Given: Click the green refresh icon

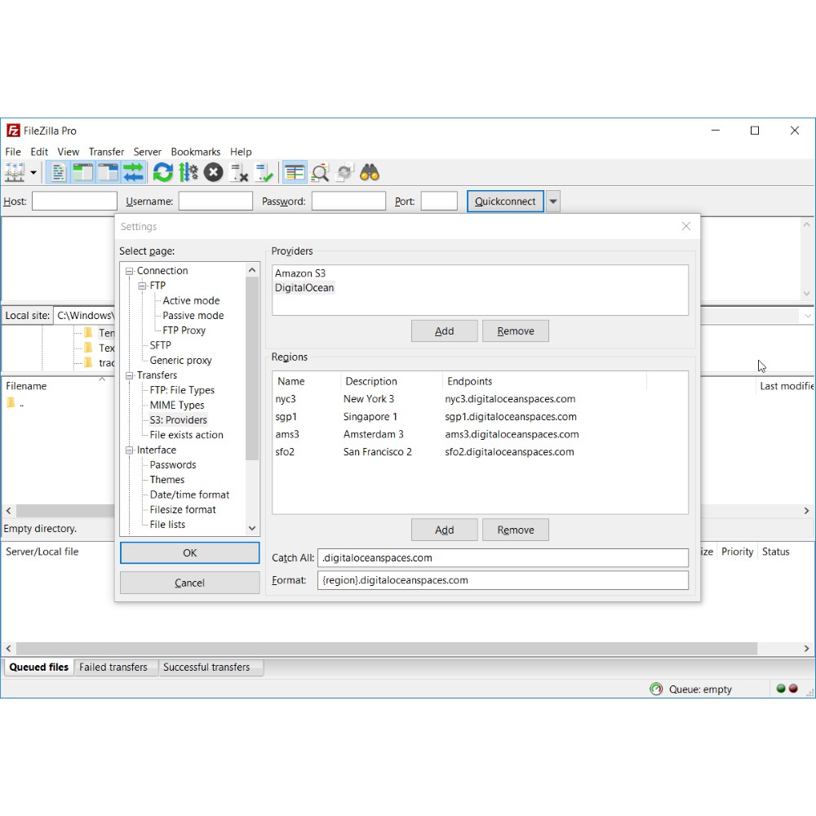Looking at the screenshot, I should [162, 172].
